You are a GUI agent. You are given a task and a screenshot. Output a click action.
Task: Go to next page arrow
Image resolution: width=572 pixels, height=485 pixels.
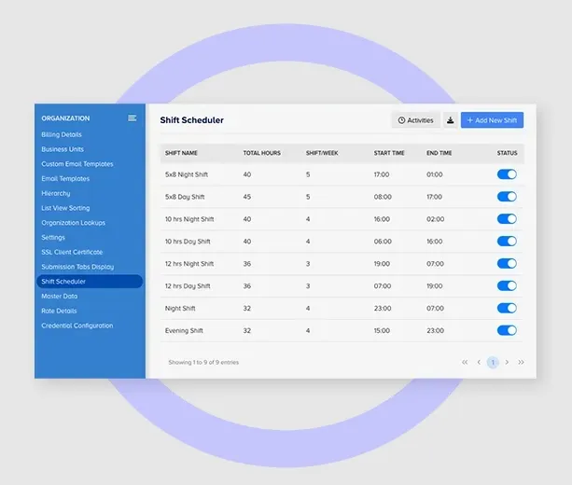(x=507, y=362)
